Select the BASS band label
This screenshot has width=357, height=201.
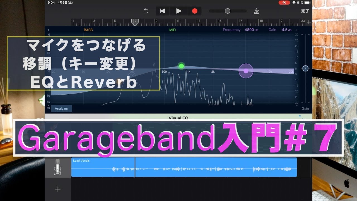click(88, 30)
